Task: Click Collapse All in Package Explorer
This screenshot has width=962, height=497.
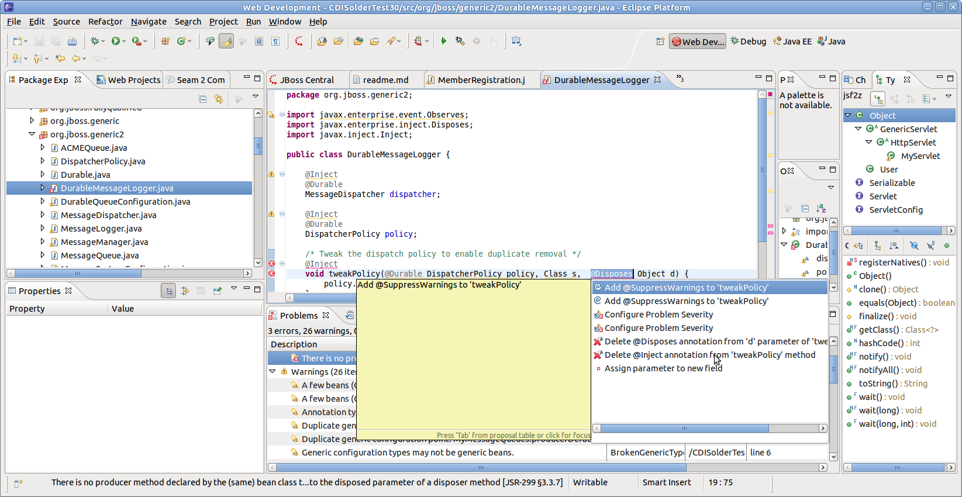Action: [x=202, y=99]
